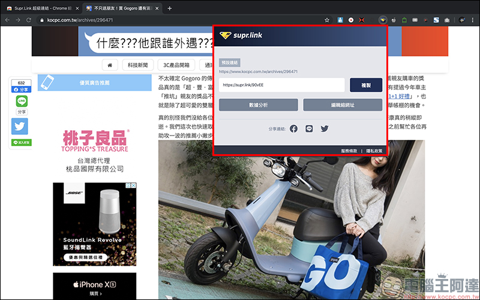Viewport: 480px width, 300px height.
Task: Click the home icon in site navigation
Action: 110,65
